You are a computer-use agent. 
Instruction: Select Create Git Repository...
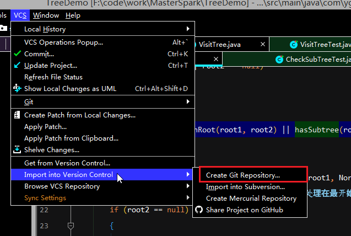click(x=250, y=175)
